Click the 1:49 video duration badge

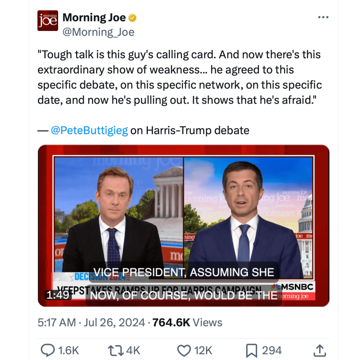click(58, 295)
